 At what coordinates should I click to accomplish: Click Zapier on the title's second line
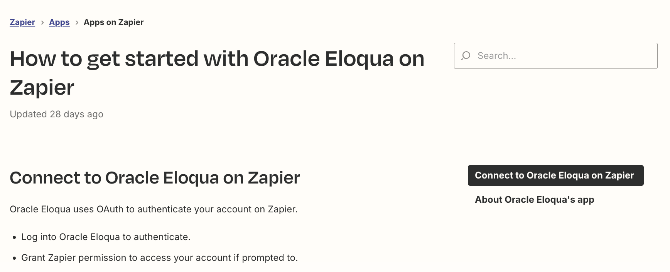click(x=42, y=88)
